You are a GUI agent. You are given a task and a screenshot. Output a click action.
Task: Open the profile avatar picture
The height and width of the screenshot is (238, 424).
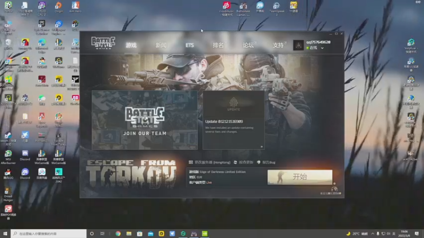pyautogui.click(x=298, y=45)
